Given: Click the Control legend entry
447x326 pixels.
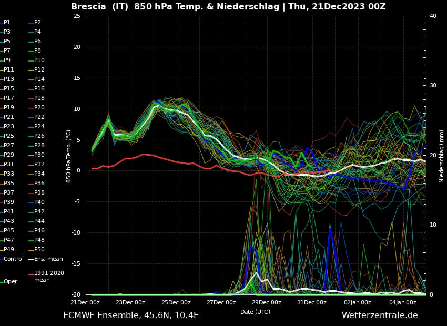Looking at the screenshot, I should pyautogui.click(x=13, y=259).
